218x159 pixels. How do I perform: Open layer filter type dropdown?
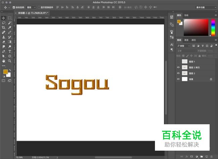(183, 46)
